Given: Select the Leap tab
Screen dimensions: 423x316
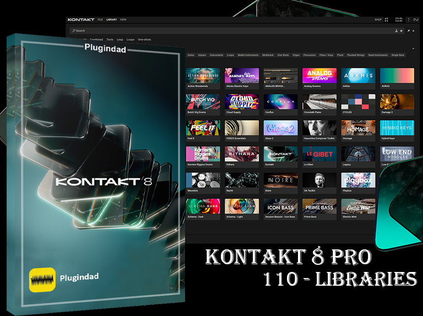Looking at the screenshot, I should point(120,40).
